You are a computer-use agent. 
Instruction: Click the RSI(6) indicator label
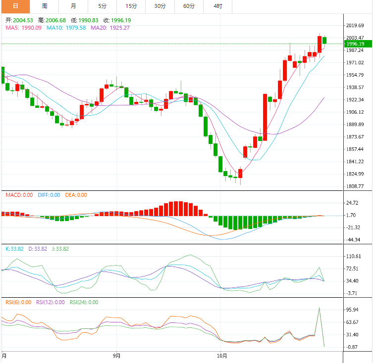(x=18, y=302)
